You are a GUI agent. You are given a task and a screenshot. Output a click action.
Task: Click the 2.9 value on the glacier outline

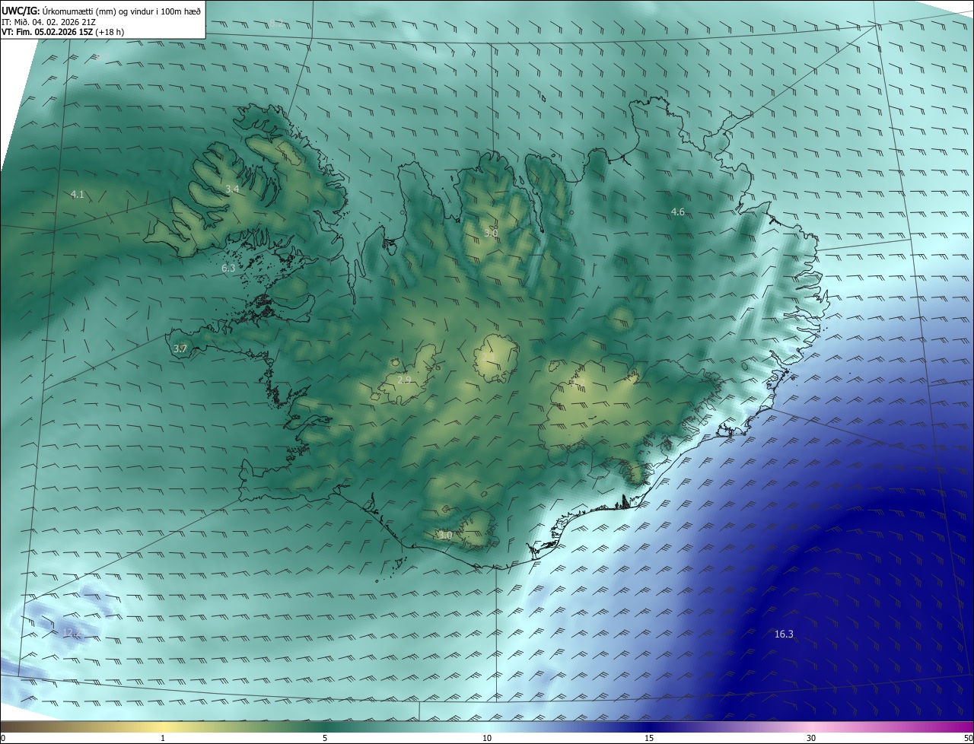(x=404, y=380)
